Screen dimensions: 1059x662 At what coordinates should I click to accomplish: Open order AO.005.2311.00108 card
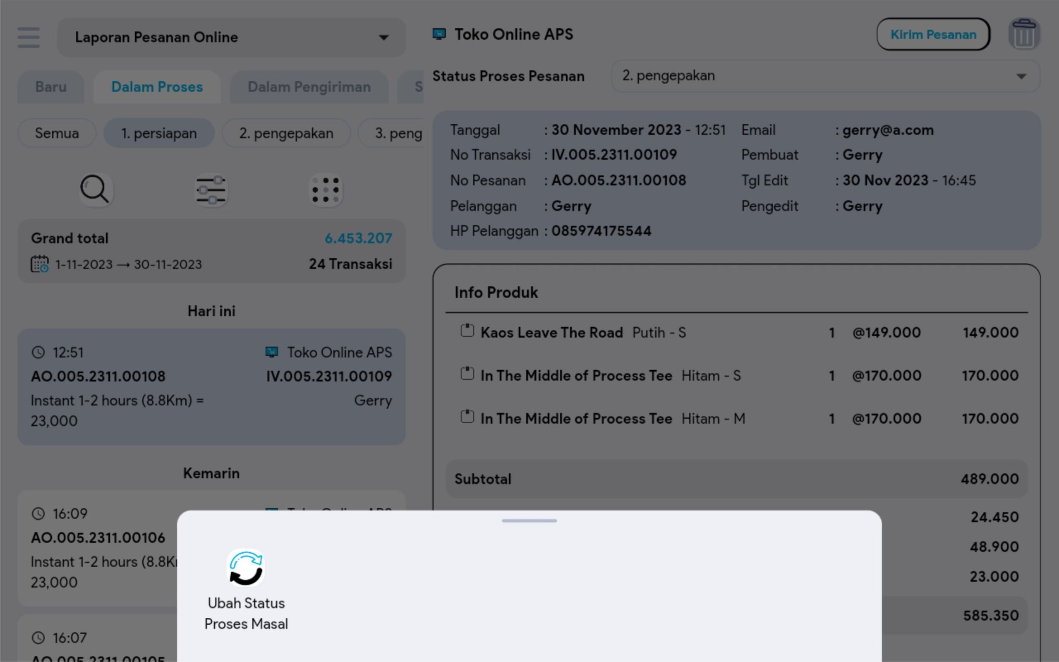pos(211,386)
